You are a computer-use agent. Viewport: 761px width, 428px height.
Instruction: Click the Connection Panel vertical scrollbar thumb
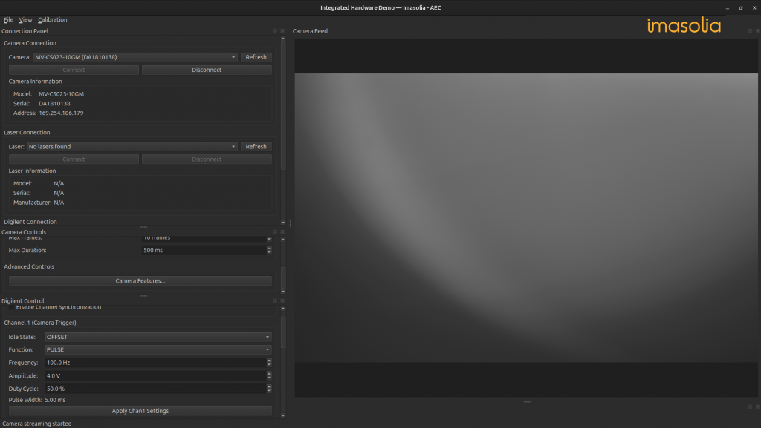click(x=283, y=104)
